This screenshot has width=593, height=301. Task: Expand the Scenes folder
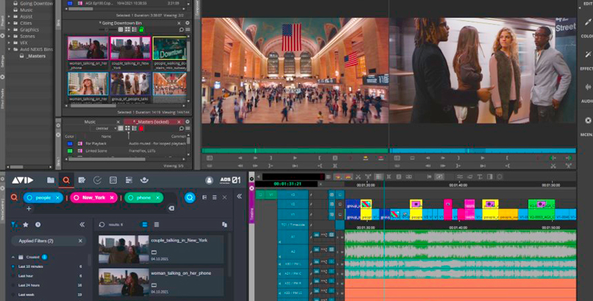(x=9, y=36)
